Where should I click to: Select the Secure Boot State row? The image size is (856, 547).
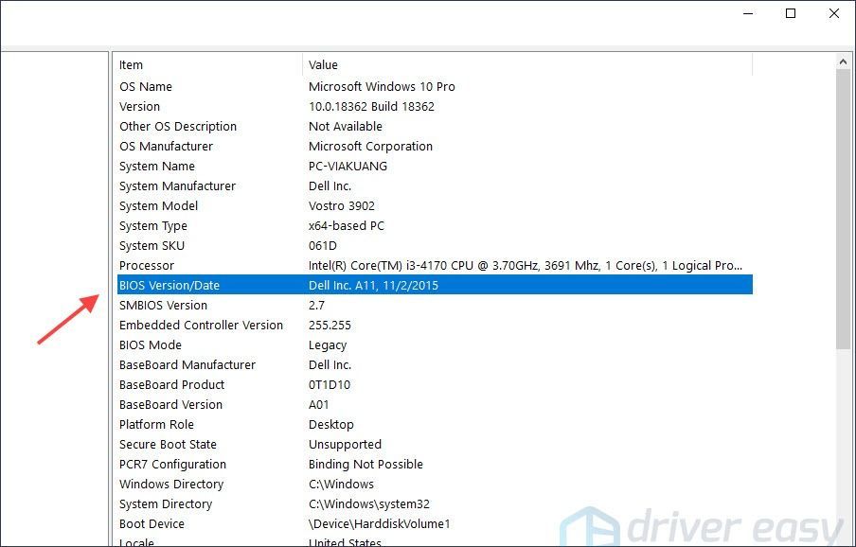(x=435, y=445)
